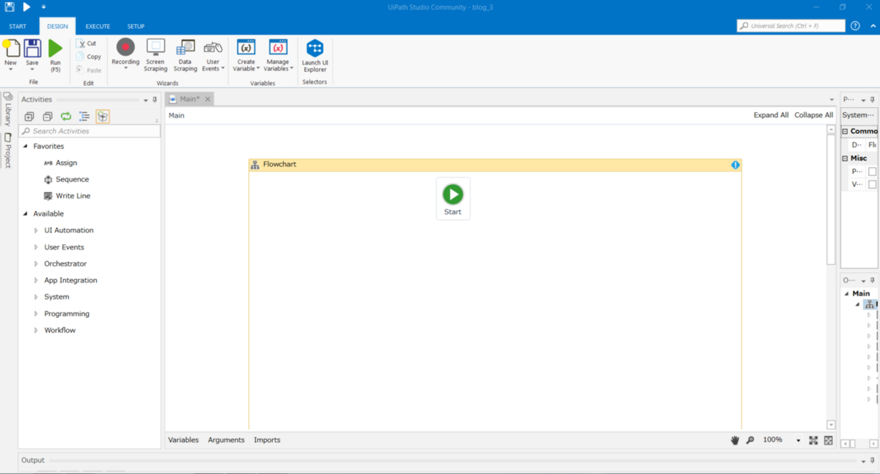The height and width of the screenshot is (474, 880).
Task: Click the Expand All link
Action: click(x=771, y=115)
